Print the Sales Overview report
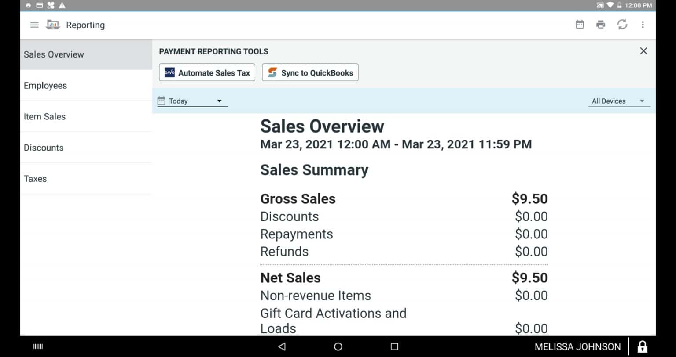 tap(600, 25)
